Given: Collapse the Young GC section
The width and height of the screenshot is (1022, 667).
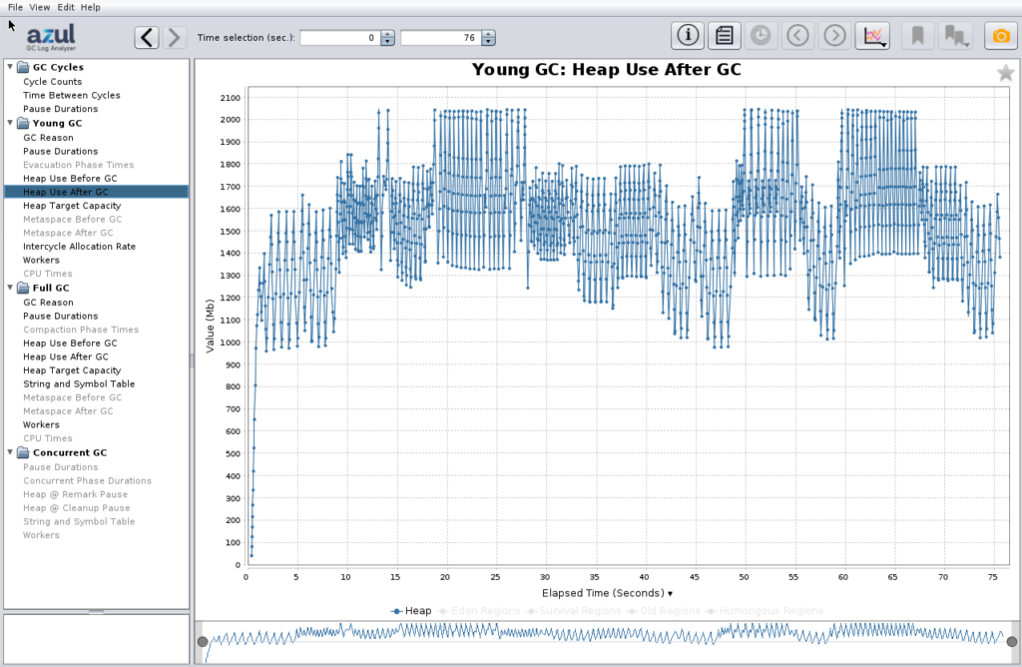Looking at the screenshot, I should pyautogui.click(x=10, y=123).
